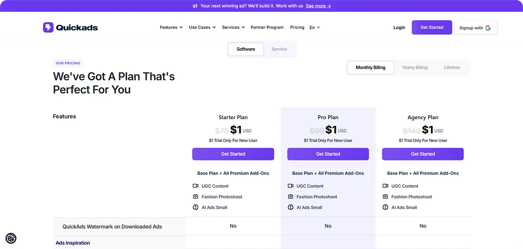Image resolution: width=523 pixels, height=249 pixels.
Task: Click Fashion Photoshoot camera icon in Agency Plan
Action: click(x=385, y=197)
